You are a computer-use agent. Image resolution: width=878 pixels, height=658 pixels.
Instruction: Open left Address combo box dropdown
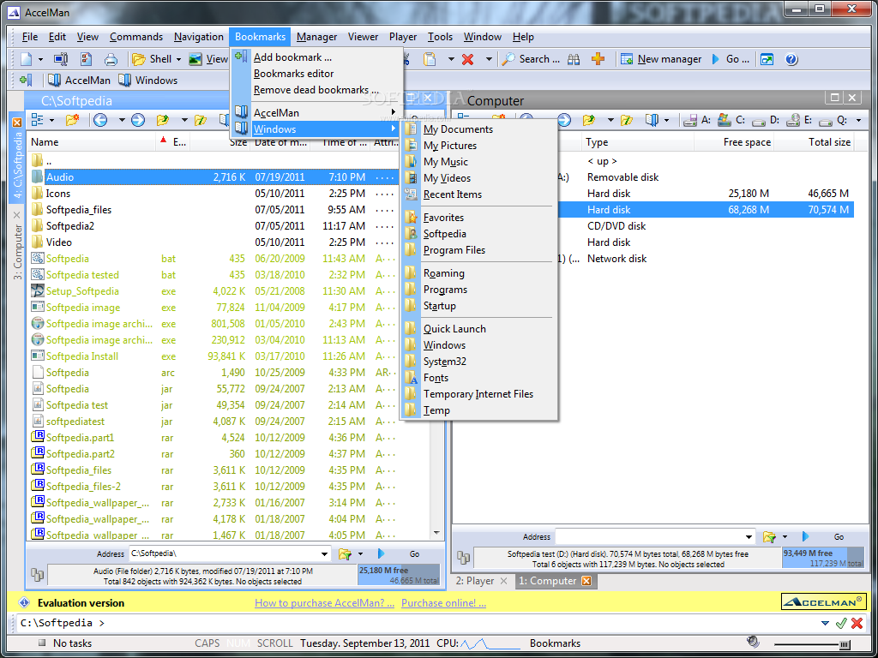(x=324, y=554)
